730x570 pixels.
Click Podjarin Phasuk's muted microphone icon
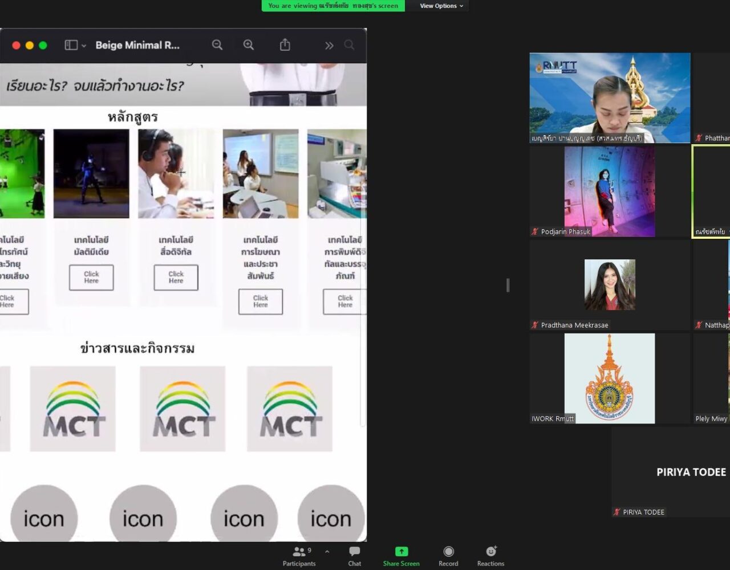(535, 231)
